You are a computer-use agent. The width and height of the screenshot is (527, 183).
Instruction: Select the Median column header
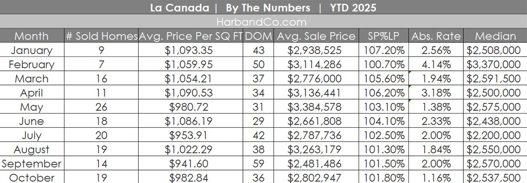pyautogui.click(x=496, y=36)
